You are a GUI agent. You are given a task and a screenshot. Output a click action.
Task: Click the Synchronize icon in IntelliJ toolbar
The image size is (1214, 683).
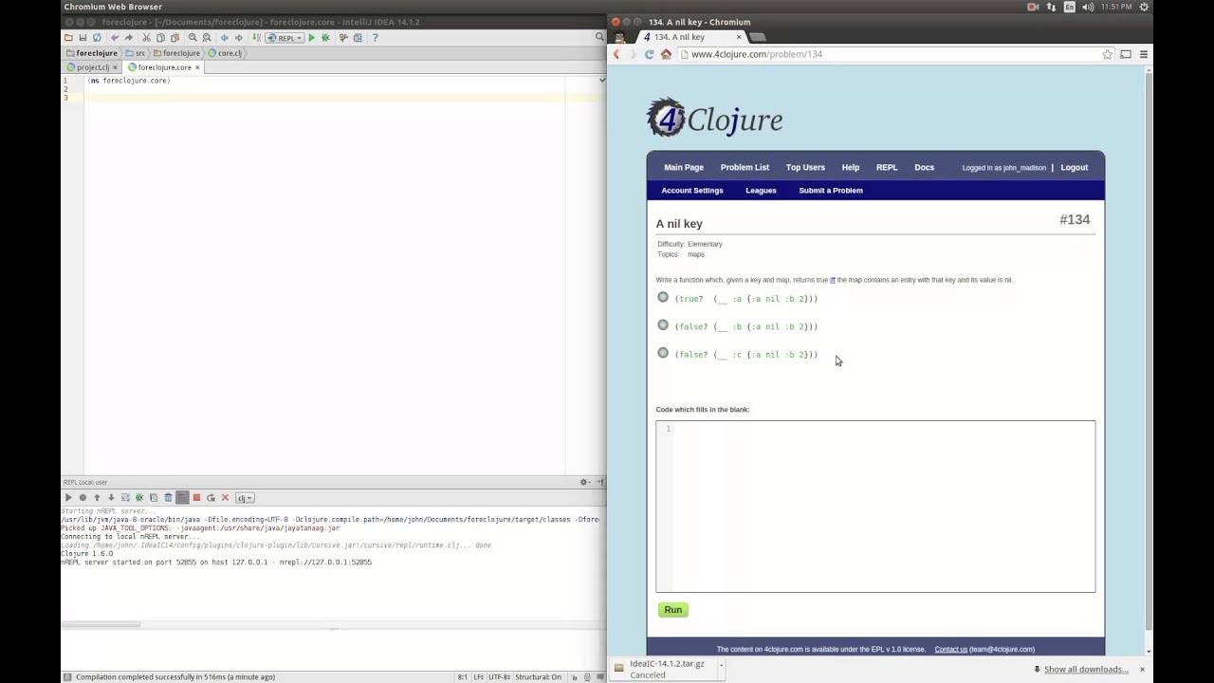point(96,38)
